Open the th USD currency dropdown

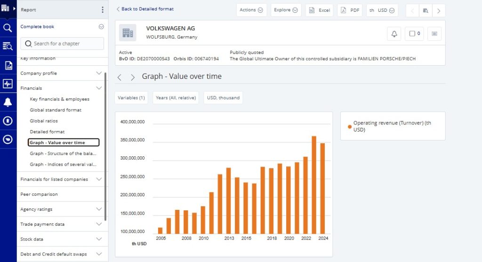pos(382,10)
